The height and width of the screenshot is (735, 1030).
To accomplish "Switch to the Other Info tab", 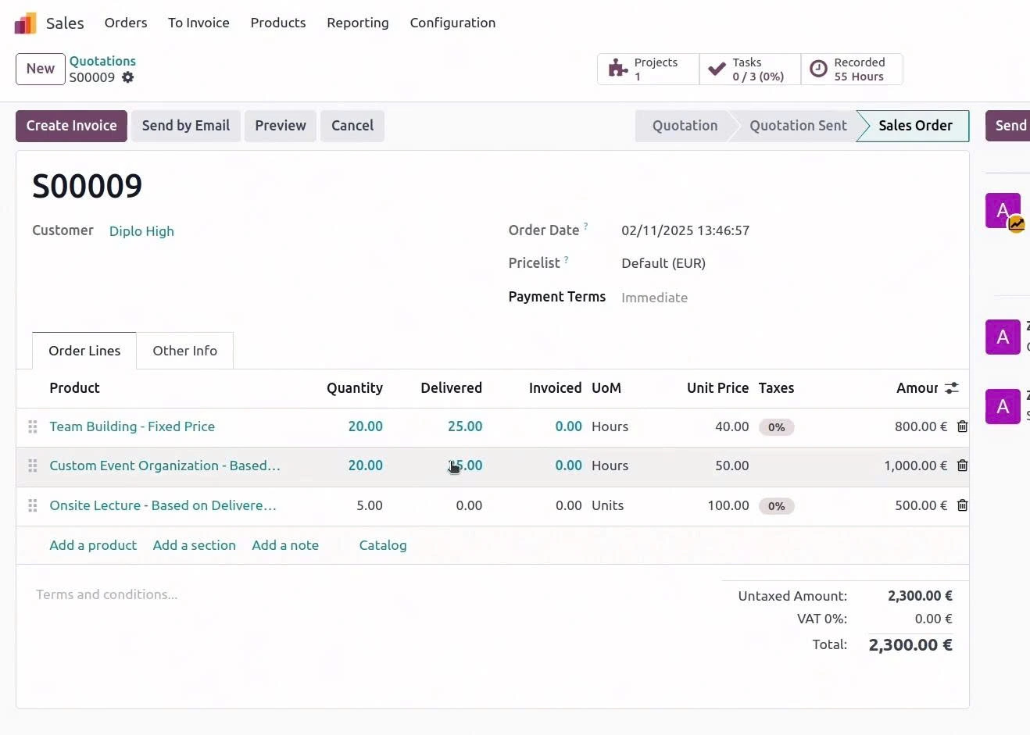I will pos(184,351).
